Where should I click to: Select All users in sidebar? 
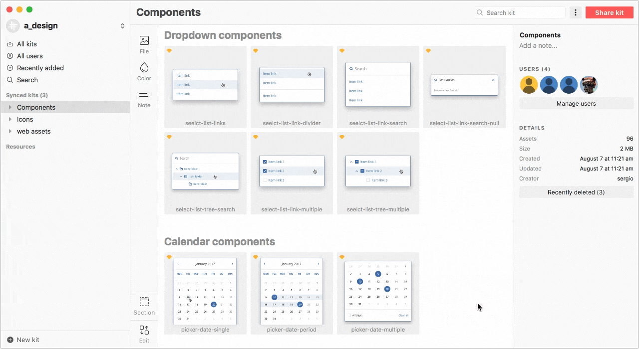pyautogui.click(x=29, y=56)
